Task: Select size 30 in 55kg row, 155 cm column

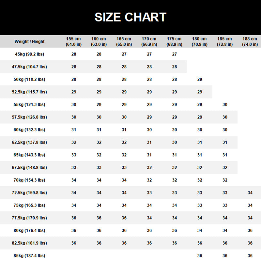Action: pos(74,105)
